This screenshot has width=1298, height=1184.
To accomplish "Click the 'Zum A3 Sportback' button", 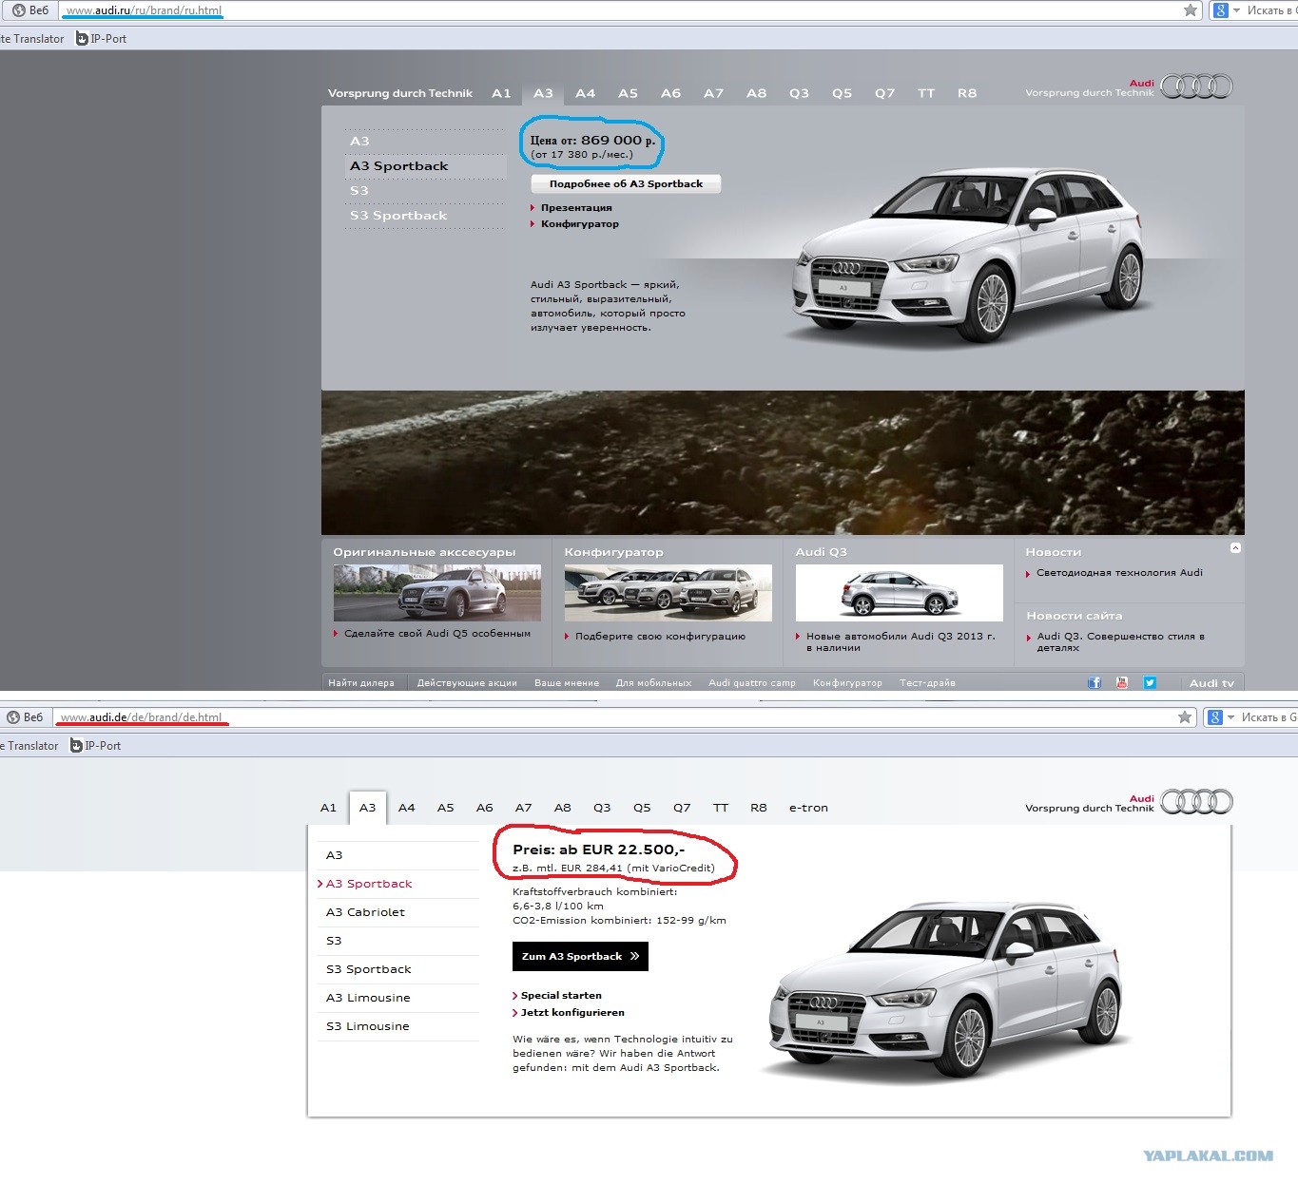I will pos(580,956).
